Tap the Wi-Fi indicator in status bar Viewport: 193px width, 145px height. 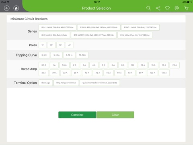point(8,2)
